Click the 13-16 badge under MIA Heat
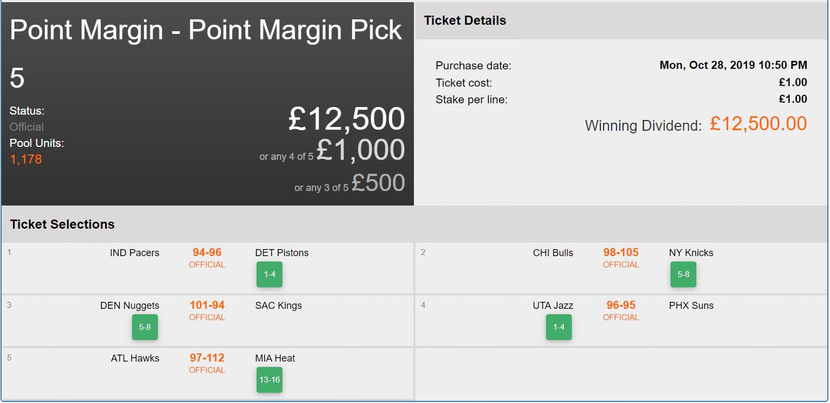This screenshot has height=403, width=830. 269,380
